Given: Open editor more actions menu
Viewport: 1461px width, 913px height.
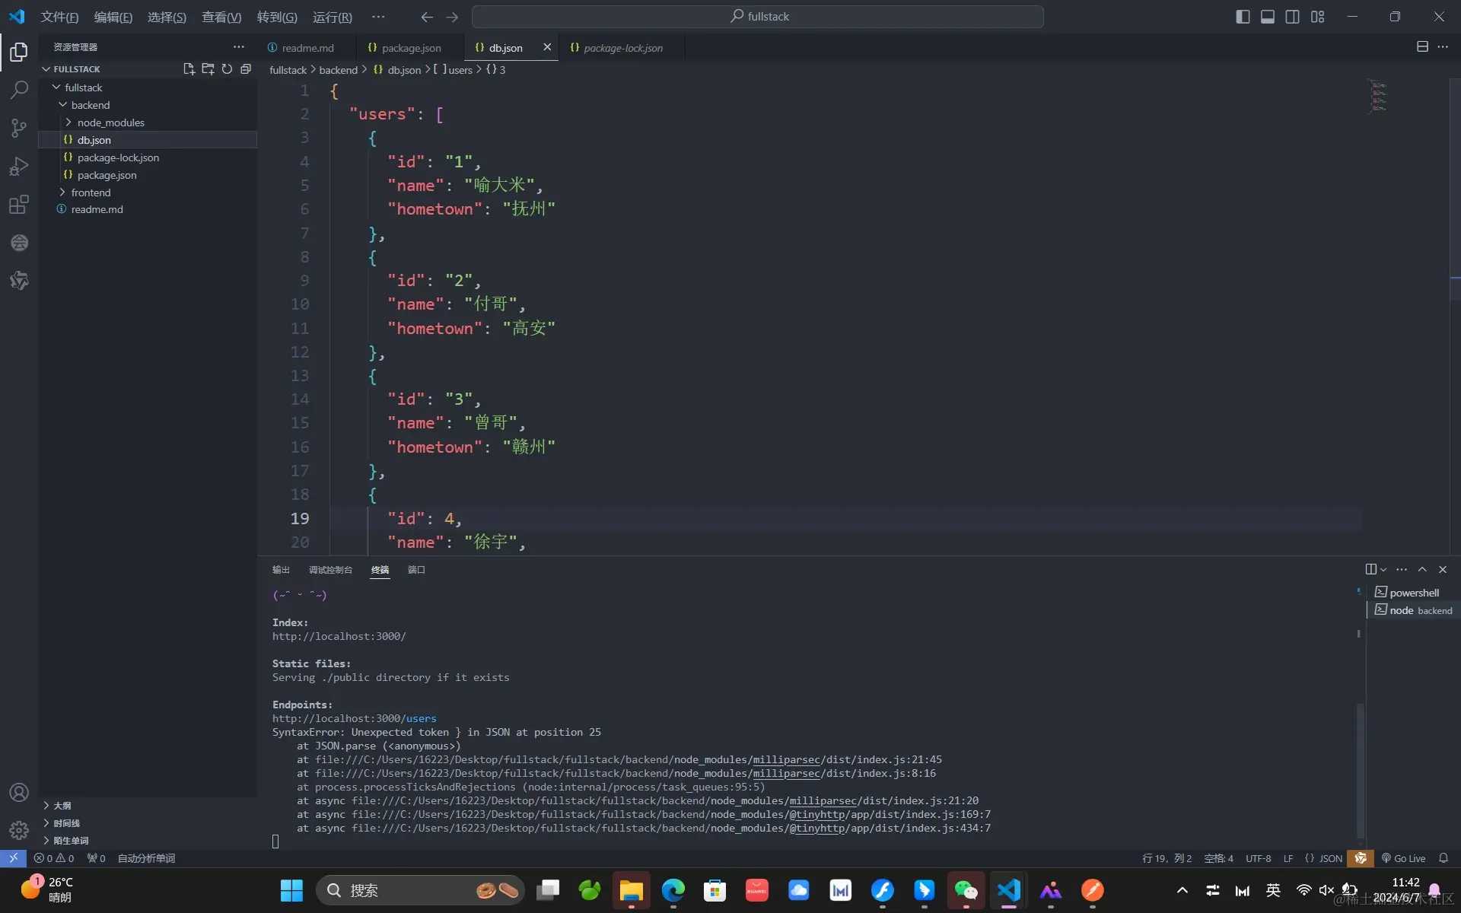Looking at the screenshot, I should 1443,46.
